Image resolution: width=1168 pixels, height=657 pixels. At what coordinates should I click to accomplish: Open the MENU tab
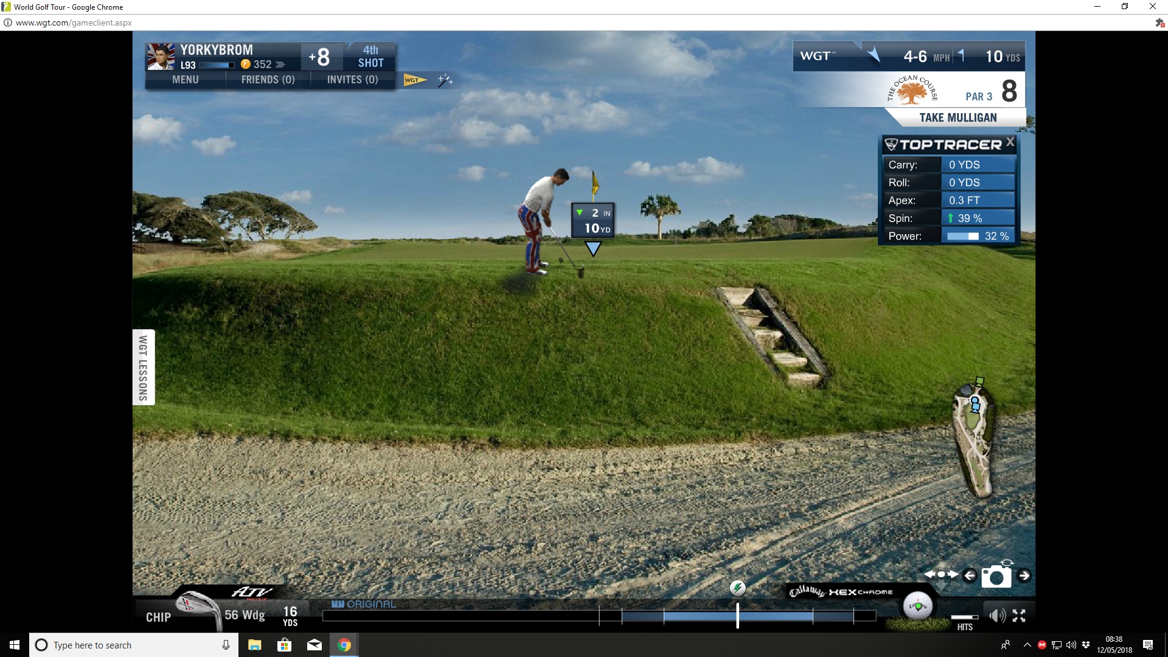(x=185, y=80)
